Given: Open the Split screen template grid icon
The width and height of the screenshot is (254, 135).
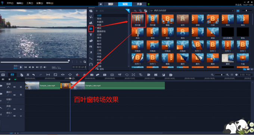Looking at the screenshot, I should click(x=112, y=75).
